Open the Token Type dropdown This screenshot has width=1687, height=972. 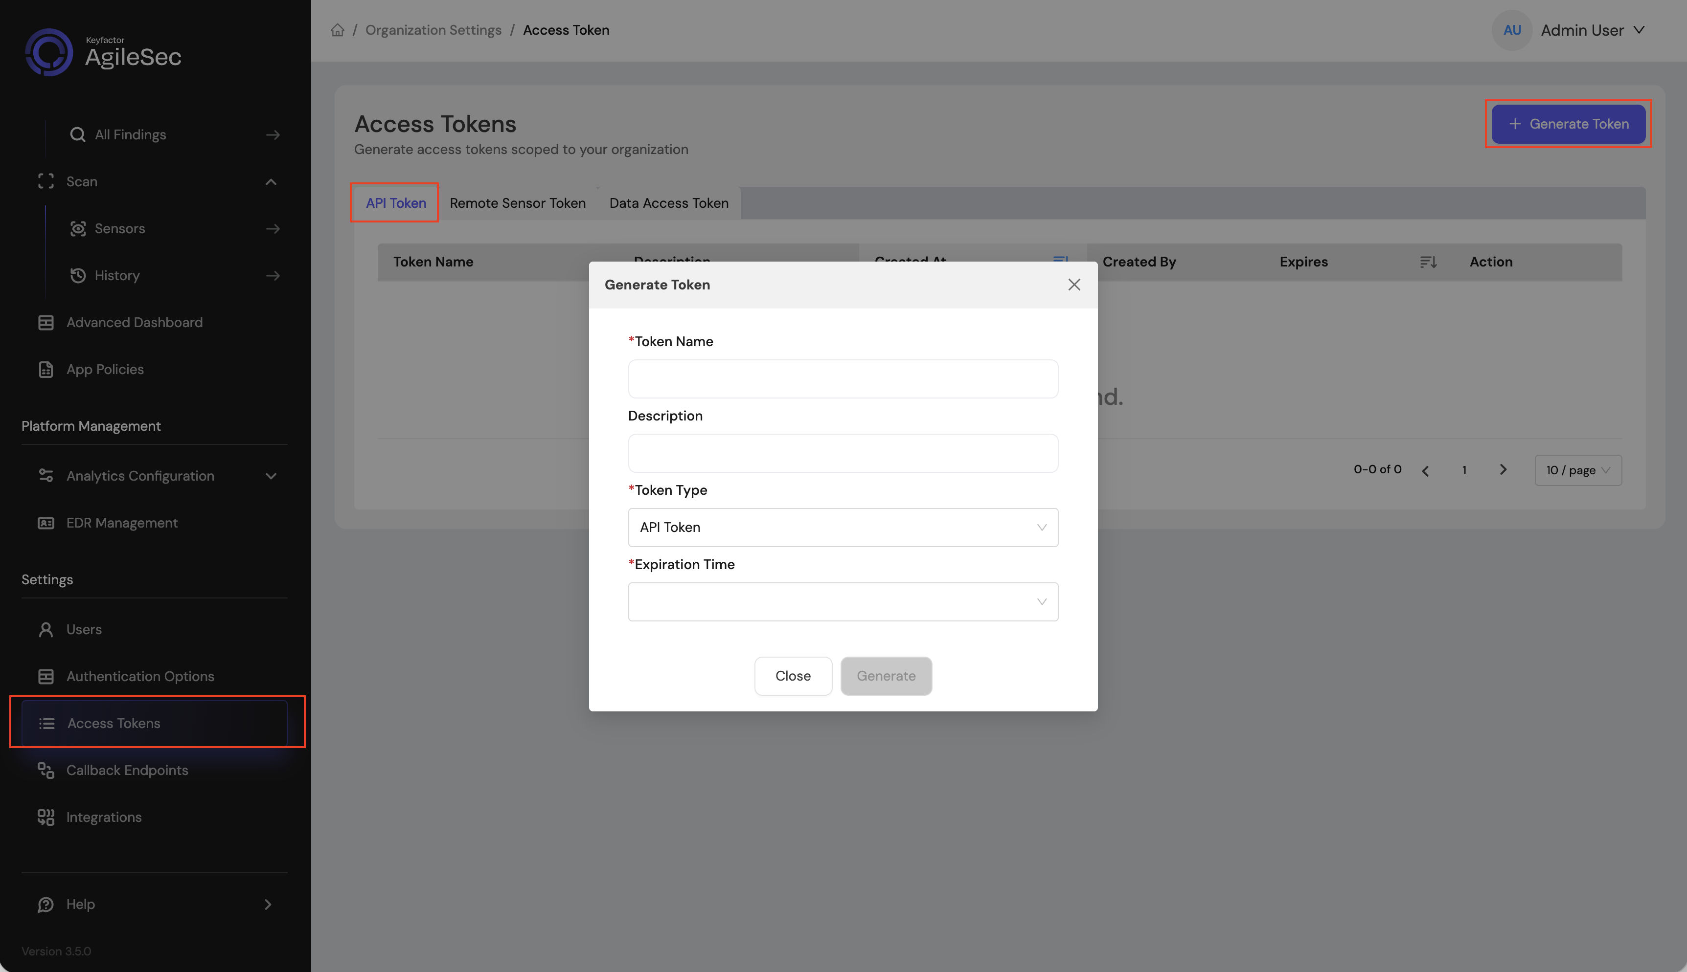coord(842,528)
